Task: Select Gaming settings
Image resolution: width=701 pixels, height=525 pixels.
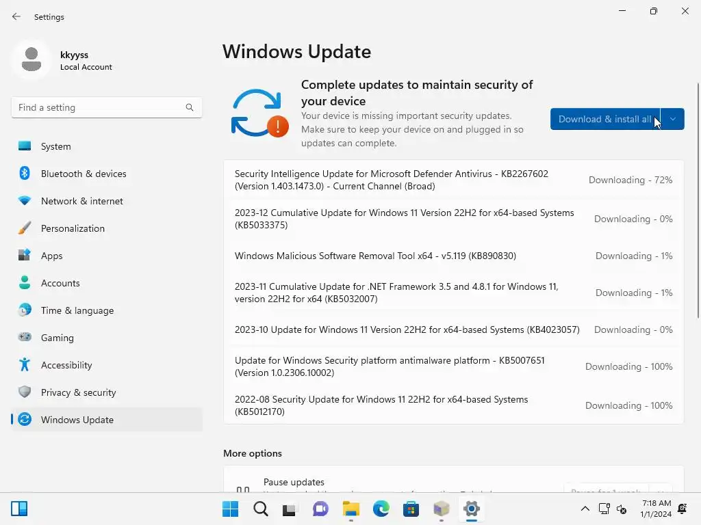Action: tap(106, 338)
